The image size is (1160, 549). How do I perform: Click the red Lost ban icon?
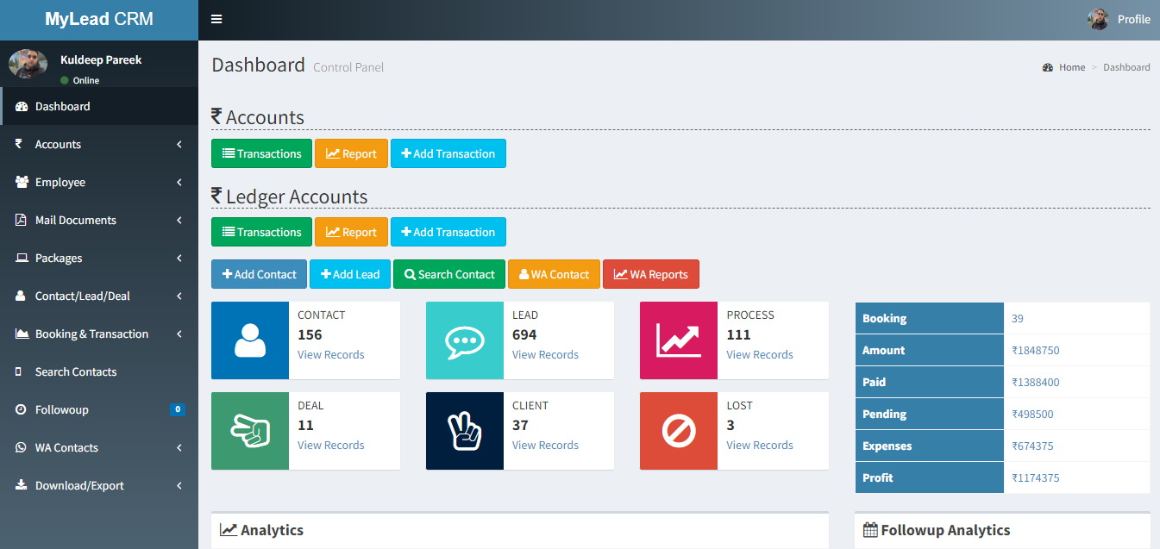679,431
